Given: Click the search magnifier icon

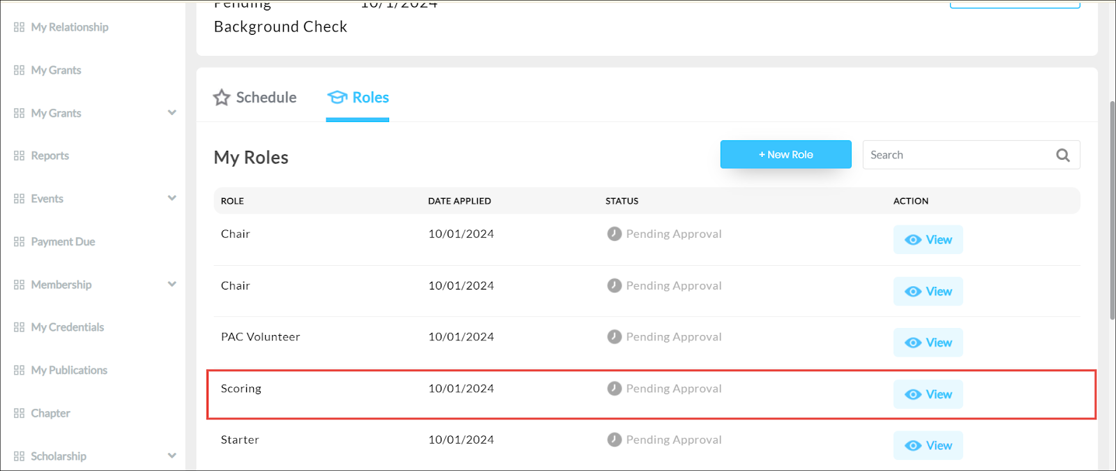Looking at the screenshot, I should pos(1062,155).
